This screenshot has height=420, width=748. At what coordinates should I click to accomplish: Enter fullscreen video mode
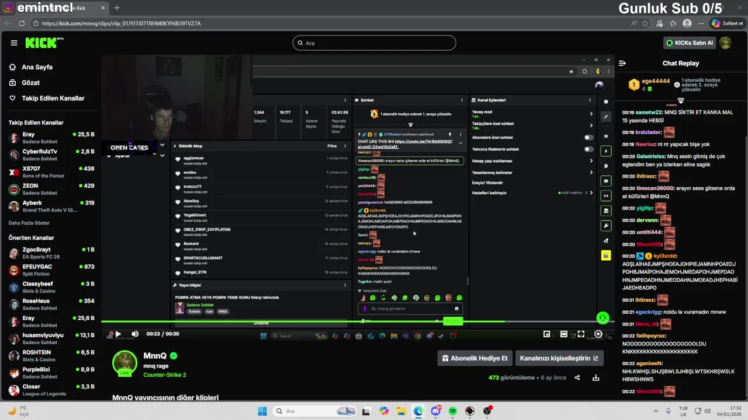581,334
